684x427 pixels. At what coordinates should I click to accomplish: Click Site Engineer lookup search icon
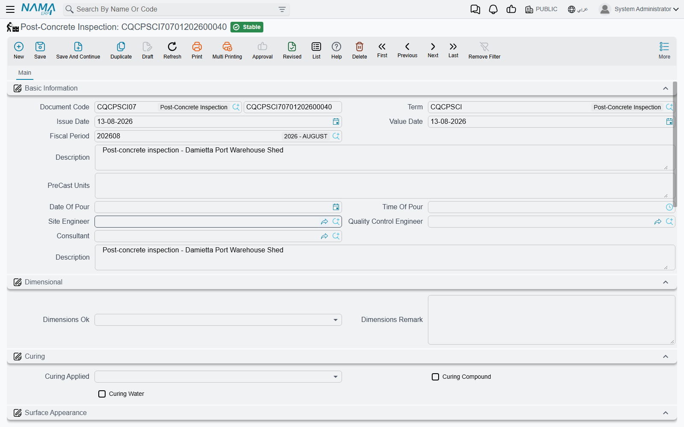click(336, 222)
